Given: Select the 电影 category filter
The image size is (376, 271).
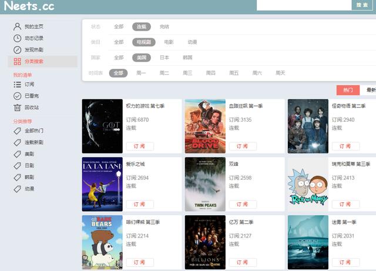Looking at the screenshot, I should pos(169,42).
